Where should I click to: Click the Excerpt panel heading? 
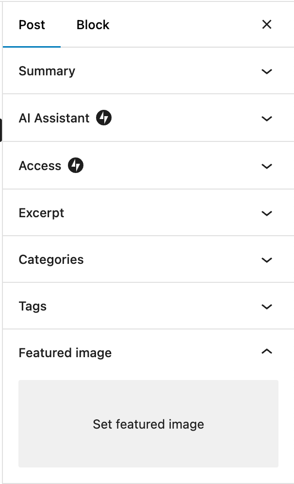pos(41,213)
